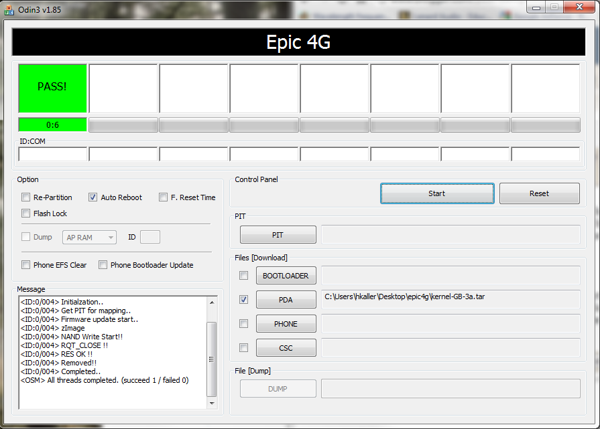This screenshot has height=429, width=600.
Task: Click the 'Removed!!' log line
Action: [x=58, y=363]
